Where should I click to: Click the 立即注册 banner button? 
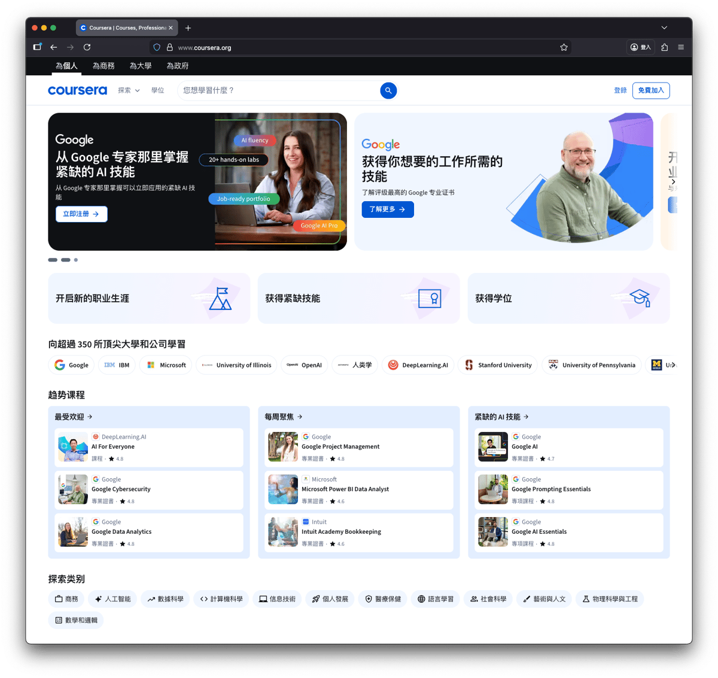pos(81,214)
